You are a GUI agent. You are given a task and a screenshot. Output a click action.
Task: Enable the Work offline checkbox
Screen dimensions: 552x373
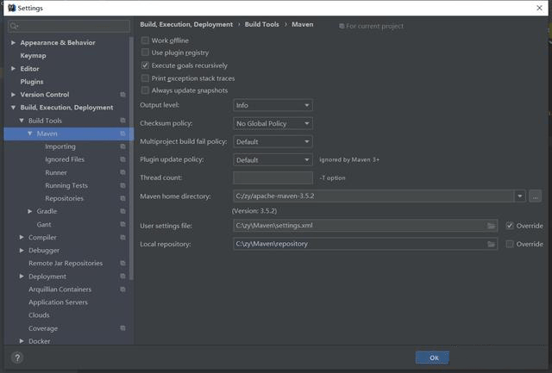(x=145, y=40)
